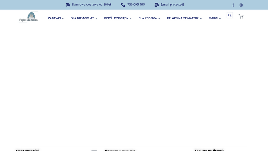Click the Darmowa wysyłka heading
This screenshot has height=151, width=268.
(x=120, y=150)
